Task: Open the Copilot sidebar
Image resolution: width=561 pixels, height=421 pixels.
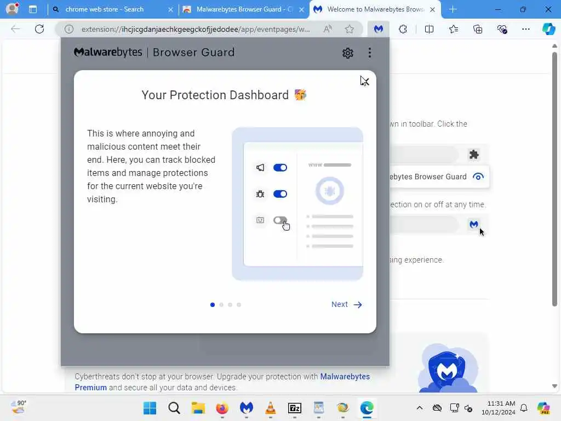Action: pos(548,29)
